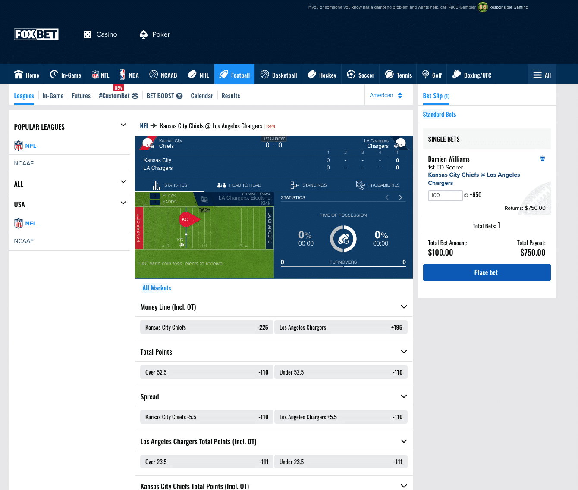Screen dimensions: 578x490
Task: Select Over 23.5 Chargers total points
Action: point(207,462)
